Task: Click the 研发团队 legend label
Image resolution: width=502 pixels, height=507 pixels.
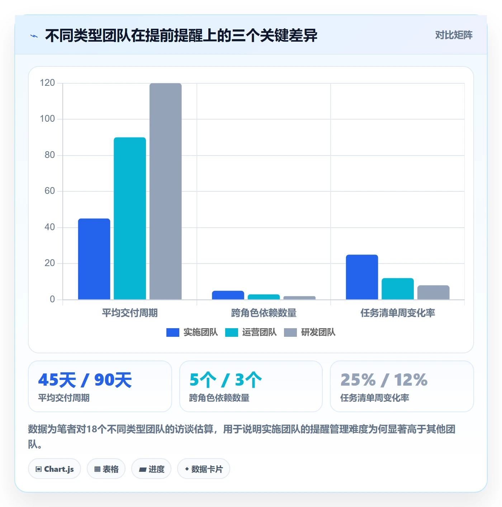Action: [x=318, y=332]
